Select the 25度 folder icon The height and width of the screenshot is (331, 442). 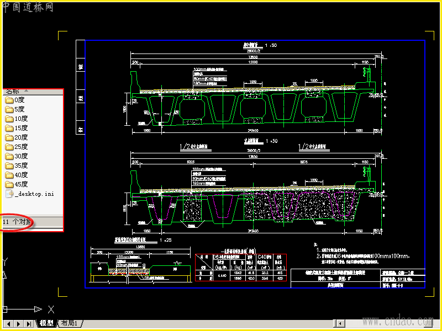[x=9, y=147]
